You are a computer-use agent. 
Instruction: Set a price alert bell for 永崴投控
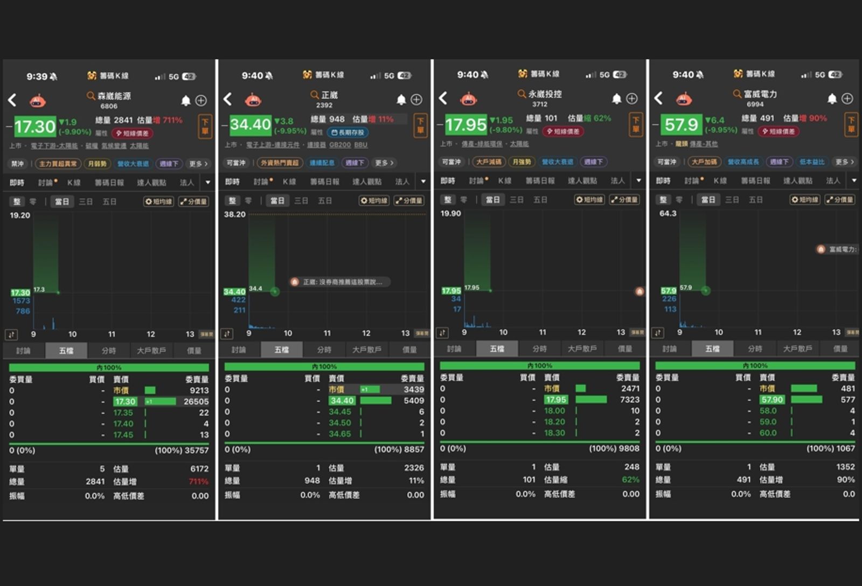(617, 99)
